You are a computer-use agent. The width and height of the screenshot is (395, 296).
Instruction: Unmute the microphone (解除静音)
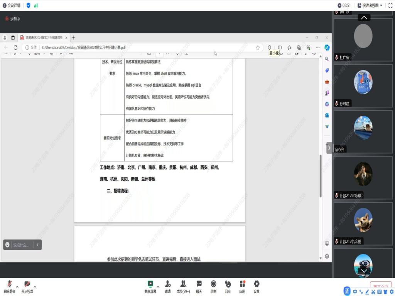coord(10,287)
